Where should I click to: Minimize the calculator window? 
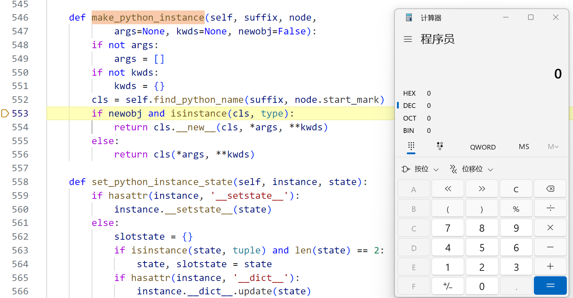(x=506, y=17)
